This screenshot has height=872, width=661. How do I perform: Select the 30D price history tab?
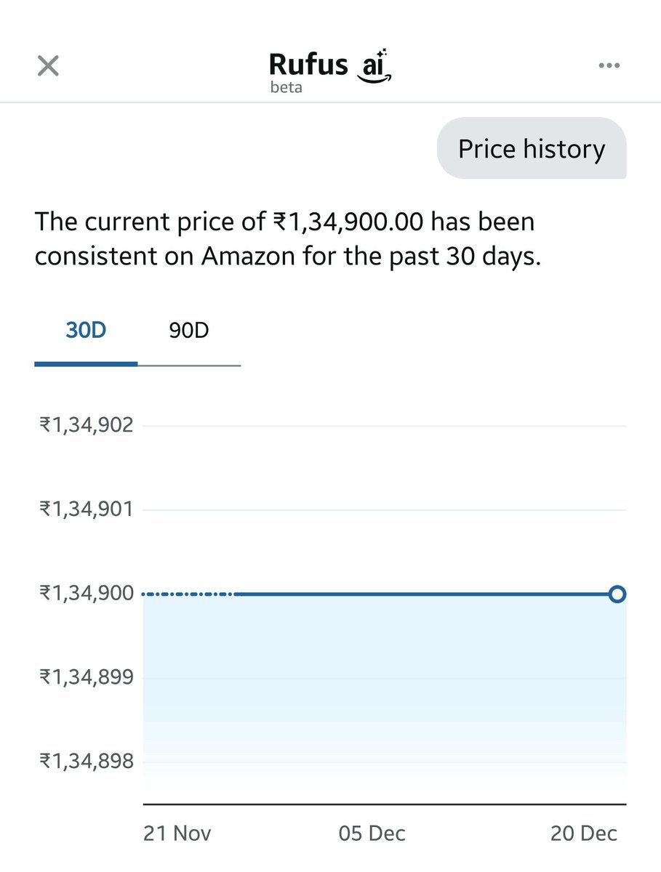tap(86, 331)
